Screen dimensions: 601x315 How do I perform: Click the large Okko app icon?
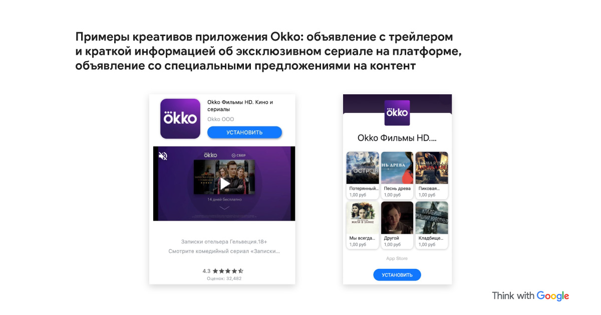(x=181, y=119)
